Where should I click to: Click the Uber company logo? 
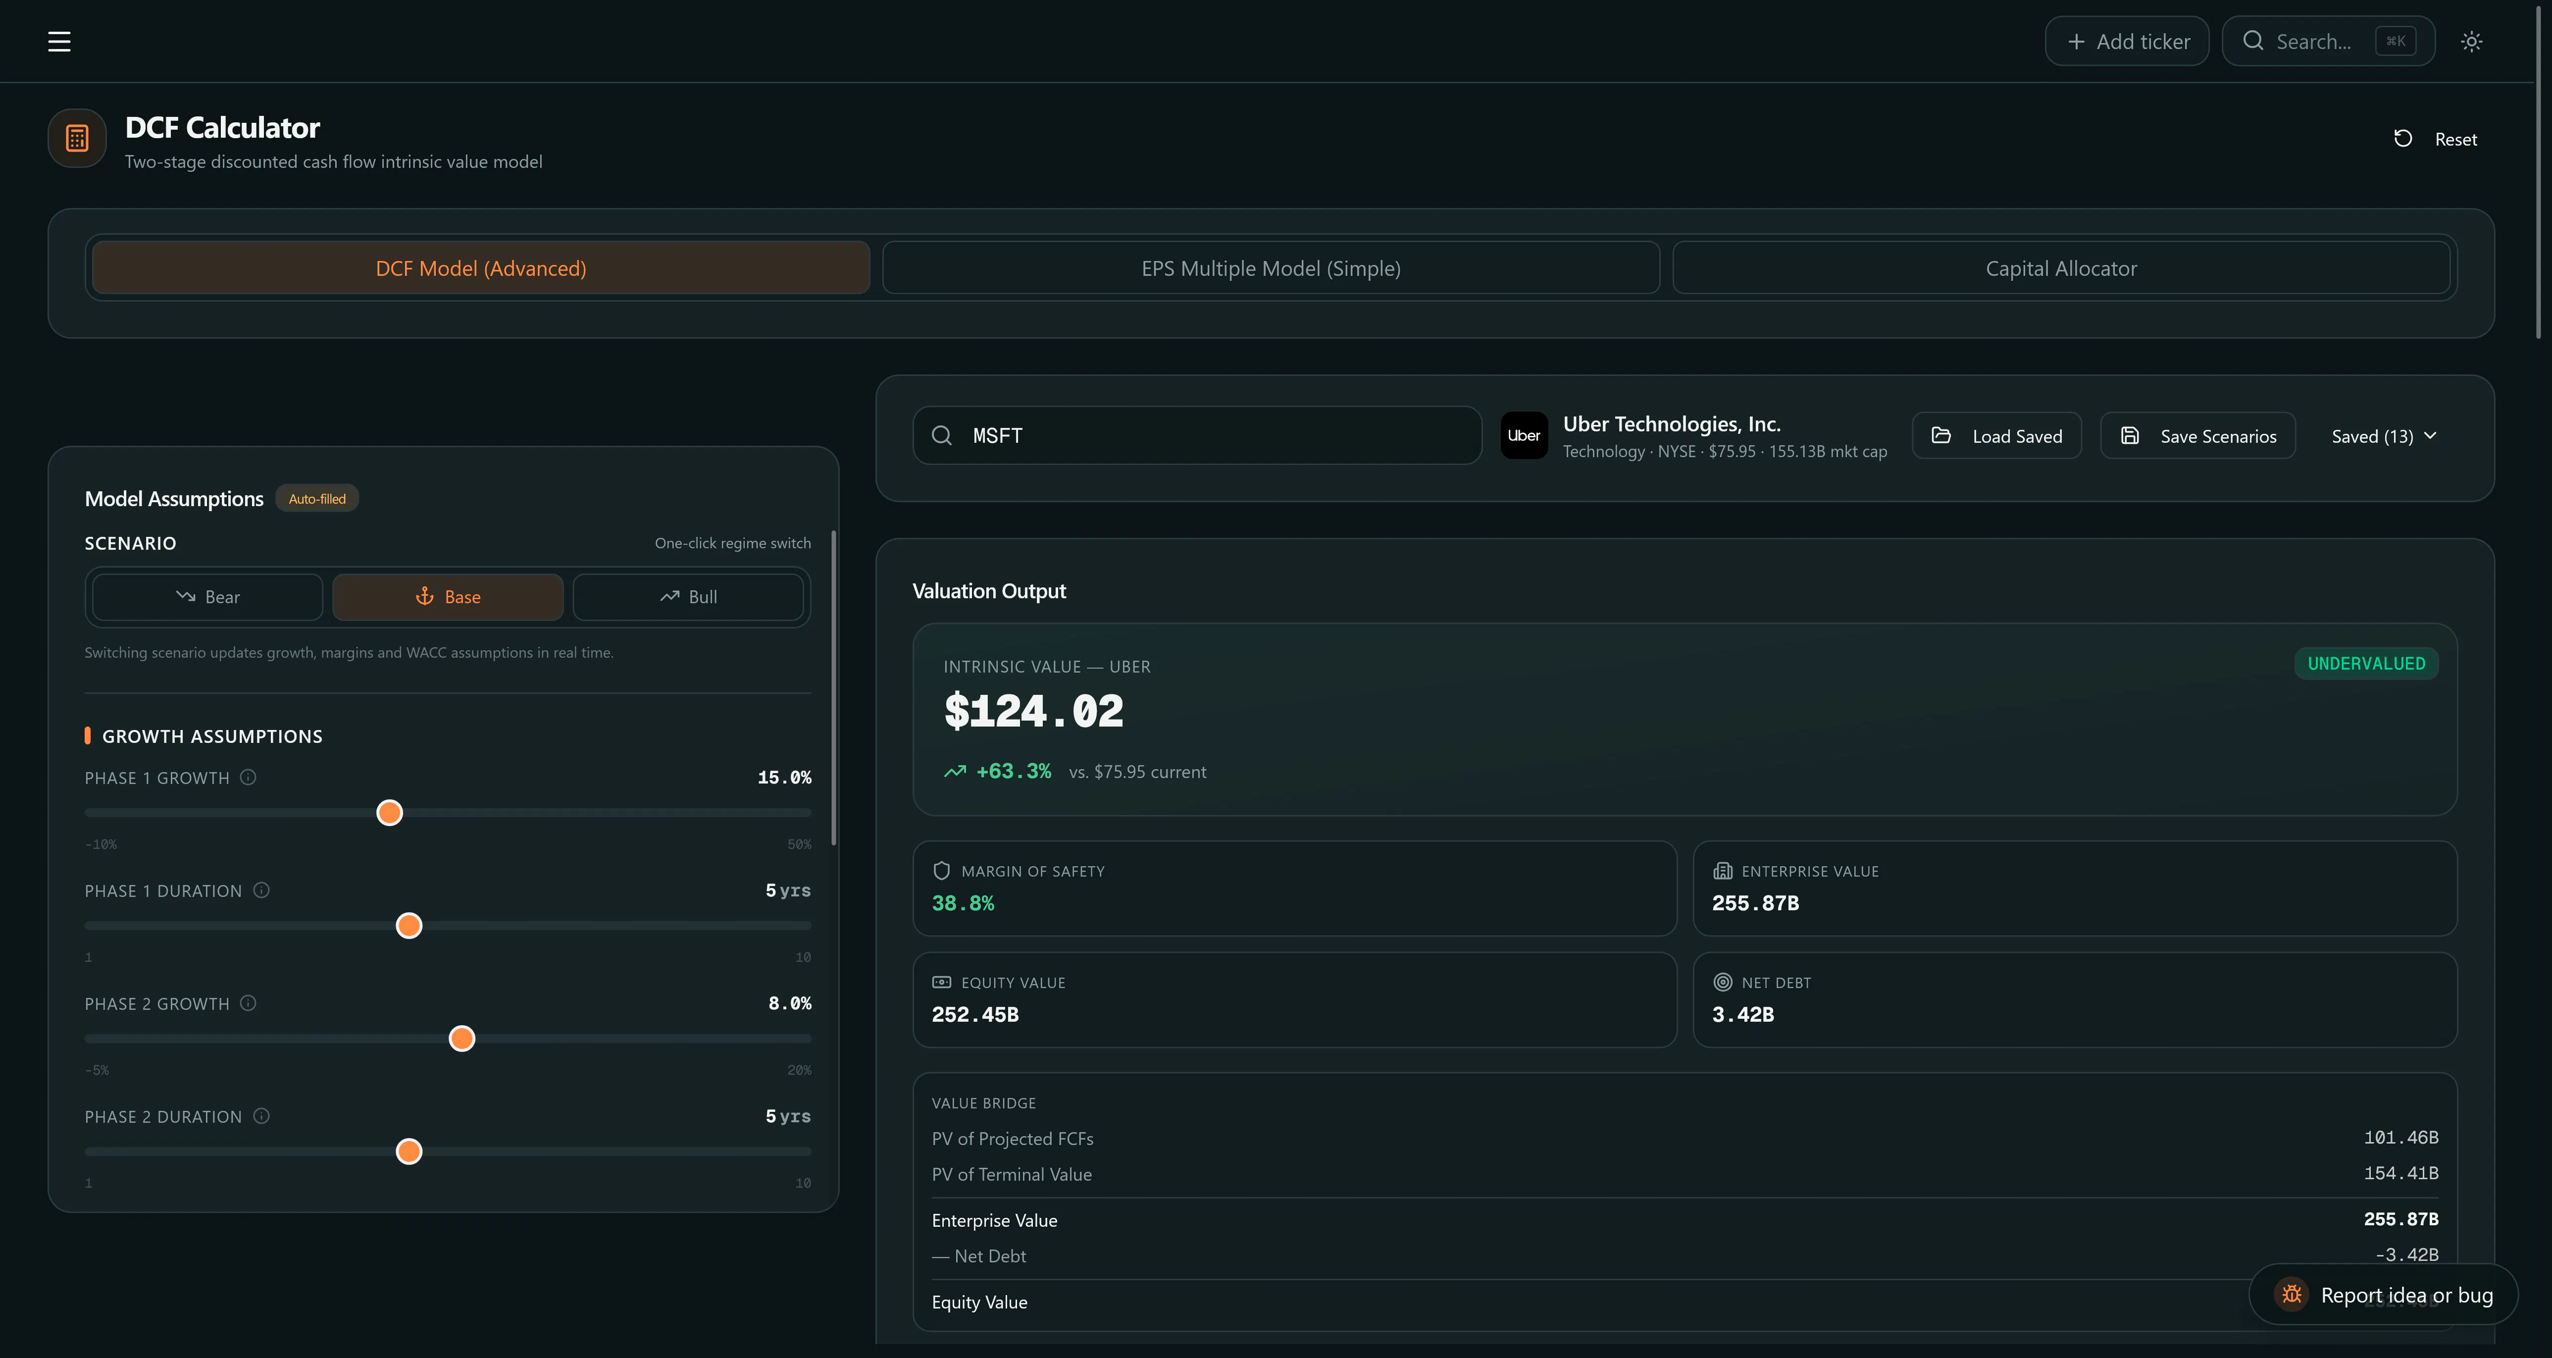coord(1524,436)
